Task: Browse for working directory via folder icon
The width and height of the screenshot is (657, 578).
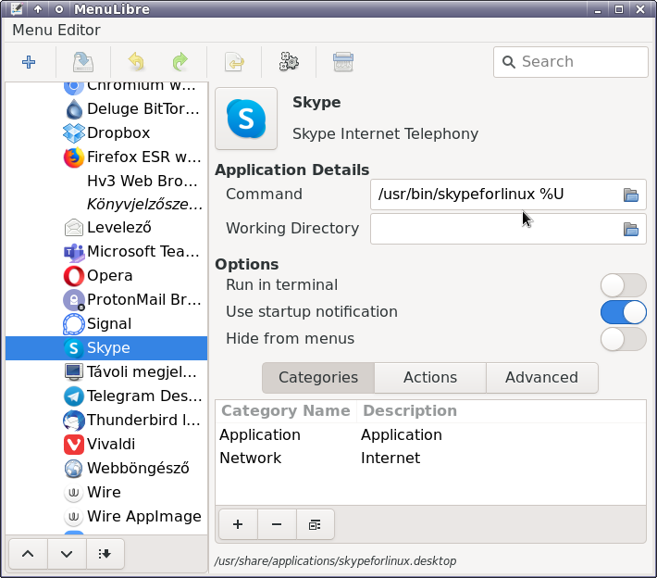Action: [630, 229]
